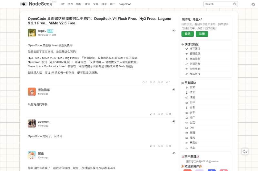Open the 曝光 board in sidebar
The width and height of the screenshot is (258, 171).
(192, 138)
